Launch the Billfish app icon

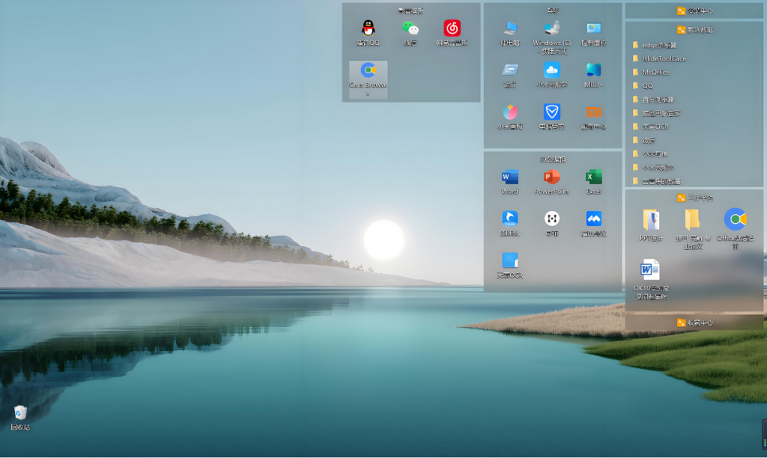click(510, 219)
